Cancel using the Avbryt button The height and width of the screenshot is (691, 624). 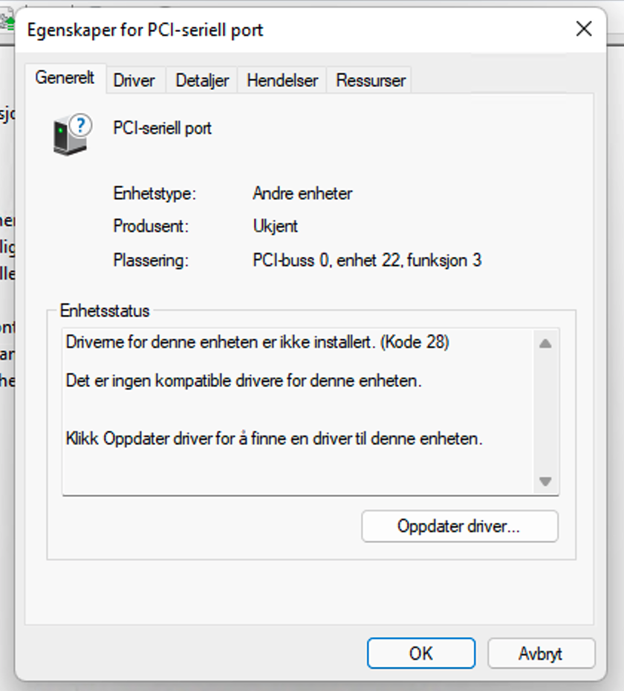click(541, 653)
